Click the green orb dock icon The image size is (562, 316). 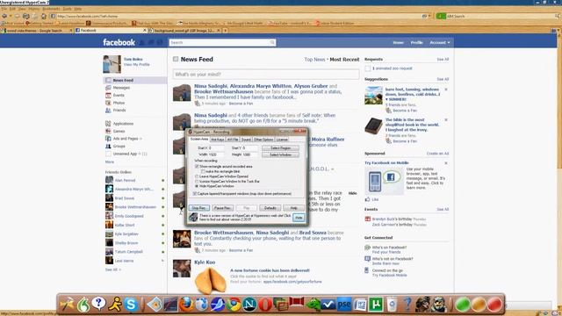463,305
